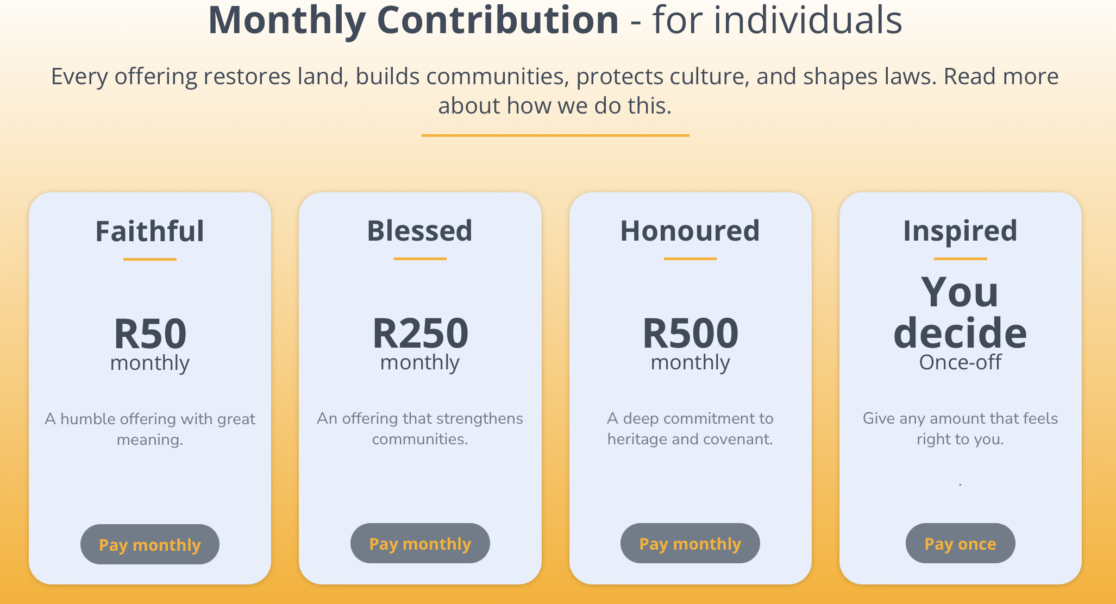Viewport: 1116px width, 604px height.
Task: Click the Blessed card heading
Action: click(419, 230)
